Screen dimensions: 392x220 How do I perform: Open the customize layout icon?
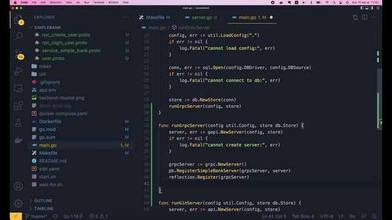pos(378,8)
